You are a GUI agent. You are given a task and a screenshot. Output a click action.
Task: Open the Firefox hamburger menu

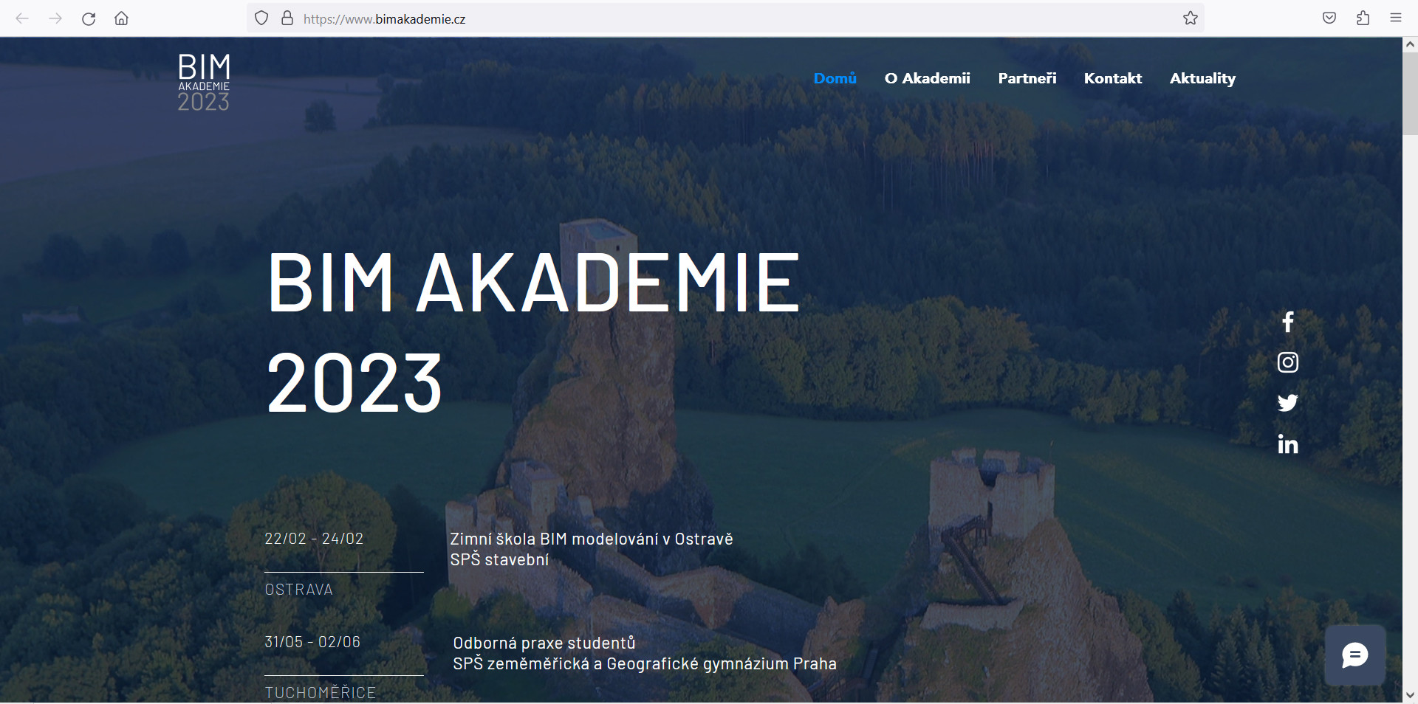click(x=1395, y=18)
